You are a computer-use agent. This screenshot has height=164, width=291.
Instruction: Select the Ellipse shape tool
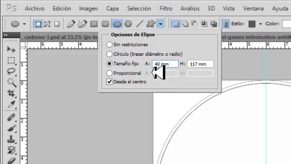click(x=117, y=24)
